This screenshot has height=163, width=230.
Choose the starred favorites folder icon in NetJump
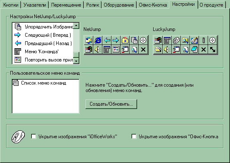[125, 40]
